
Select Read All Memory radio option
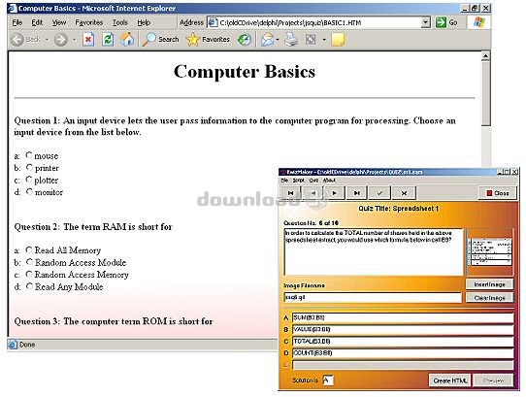click(29, 249)
